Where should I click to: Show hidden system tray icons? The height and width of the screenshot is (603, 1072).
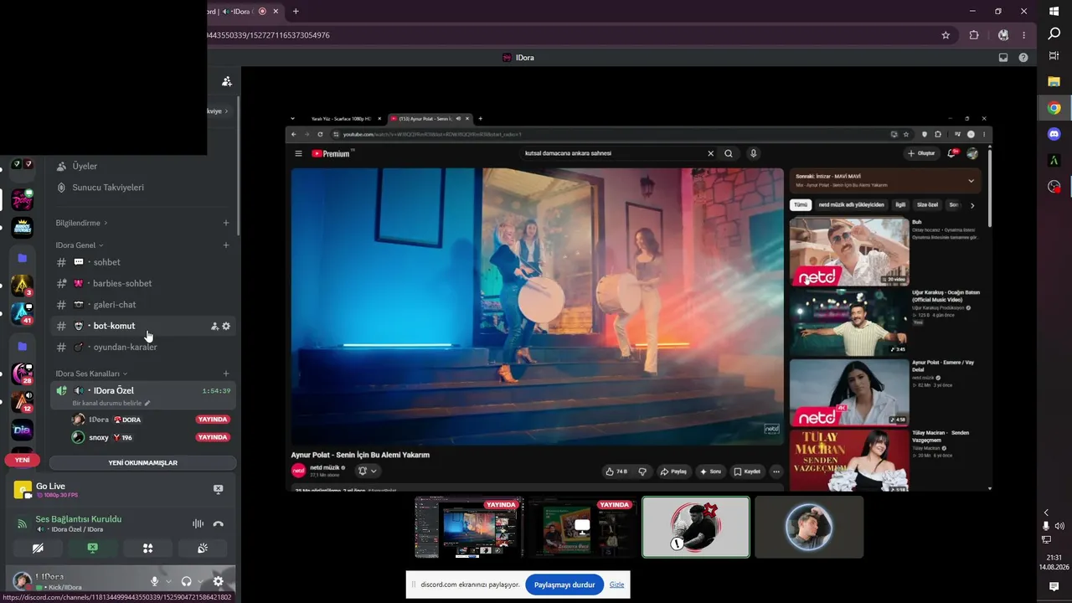coord(1046,513)
